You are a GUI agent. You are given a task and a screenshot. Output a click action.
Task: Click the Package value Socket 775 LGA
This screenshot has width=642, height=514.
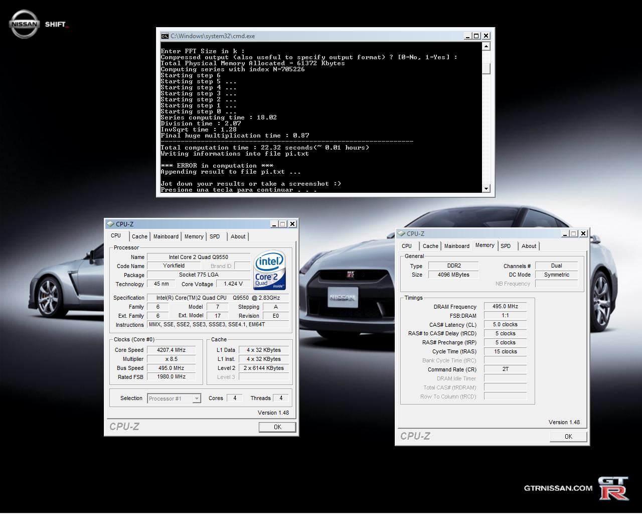pos(199,275)
